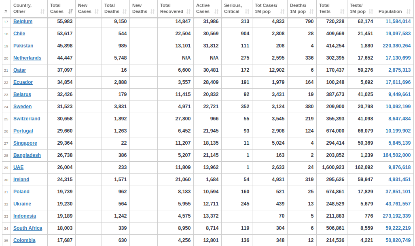Image resolution: width=415 pixels, height=246 pixels.
Task: Open the Belarus country link
Action: tap(22, 94)
